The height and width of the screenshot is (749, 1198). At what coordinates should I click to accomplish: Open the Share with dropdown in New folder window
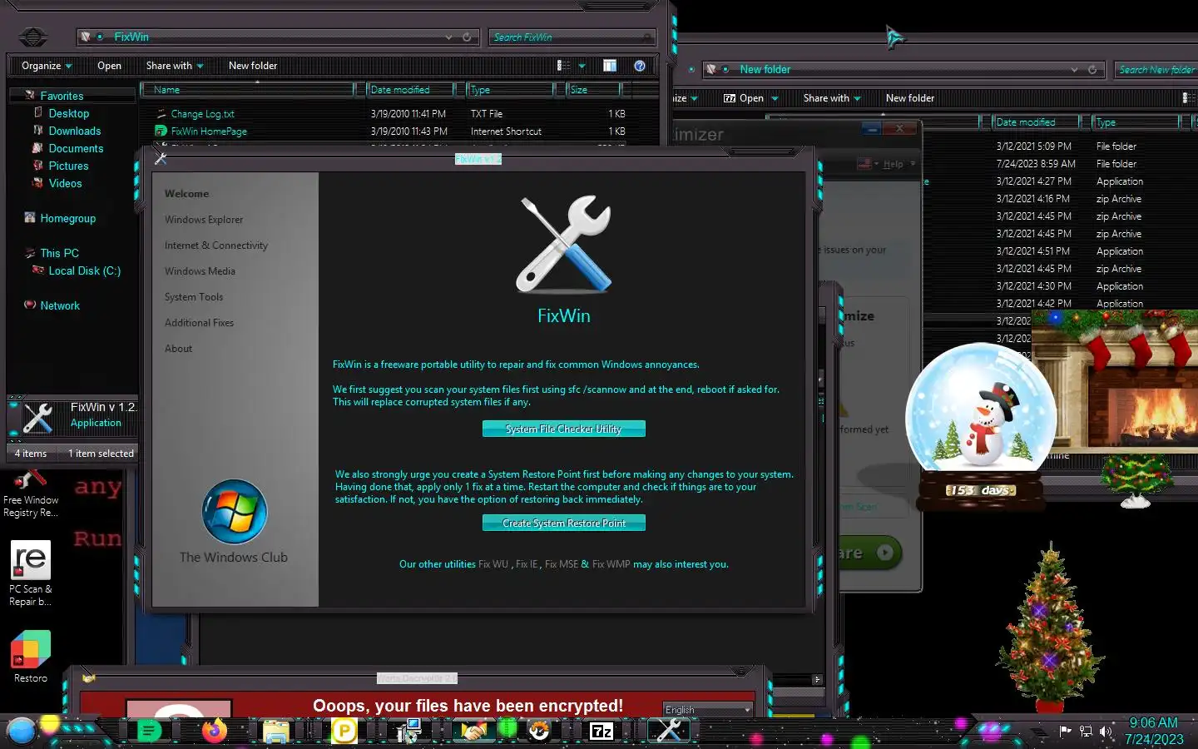[x=832, y=98]
